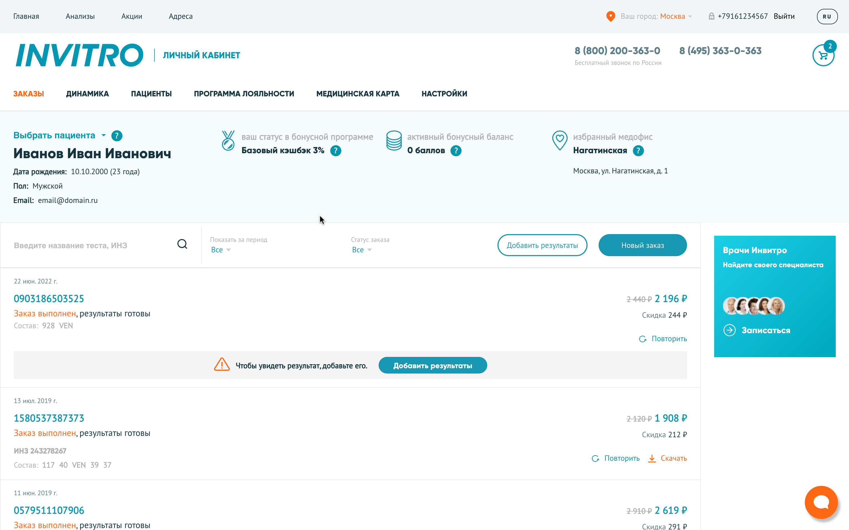Image resolution: width=849 pixels, height=530 pixels.
Task: Click Записаться in doctors banner
Action: point(766,330)
